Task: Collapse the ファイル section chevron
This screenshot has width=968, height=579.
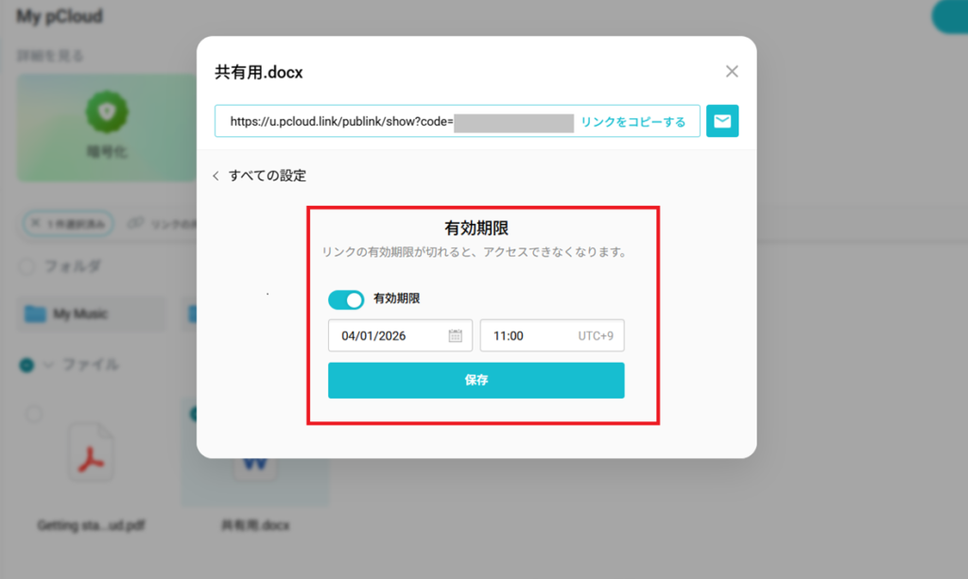Action: (x=48, y=365)
